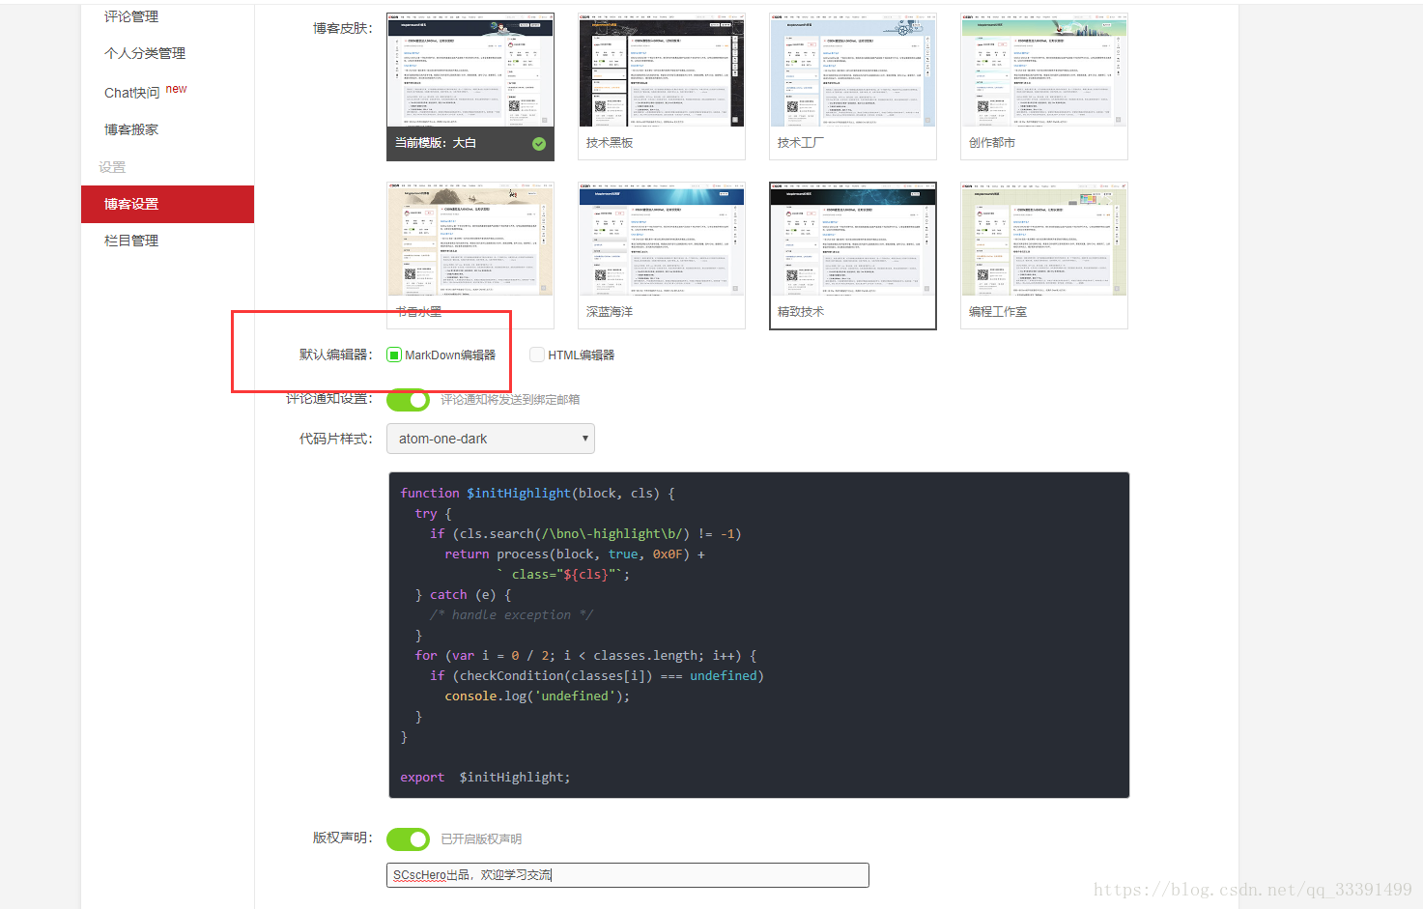Click the 评论通知将发送到绑定邮箱 hint text

coord(510,400)
